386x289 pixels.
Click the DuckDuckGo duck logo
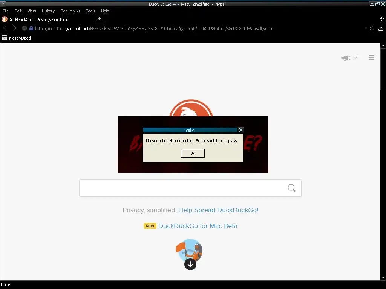click(191, 108)
